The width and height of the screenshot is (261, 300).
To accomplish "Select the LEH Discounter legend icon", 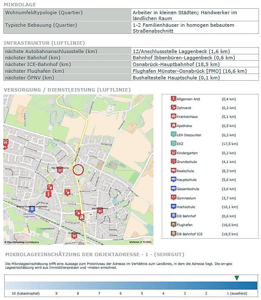I will [173, 135].
